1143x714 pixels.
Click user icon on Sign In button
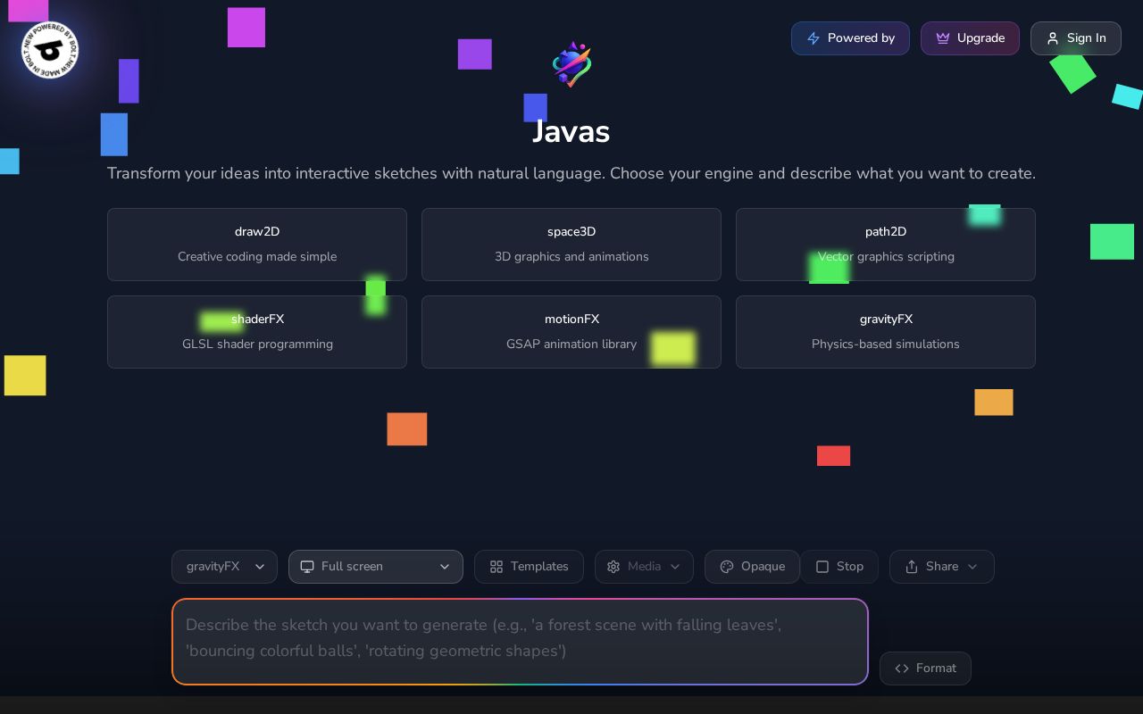[x=1053, y=38]
